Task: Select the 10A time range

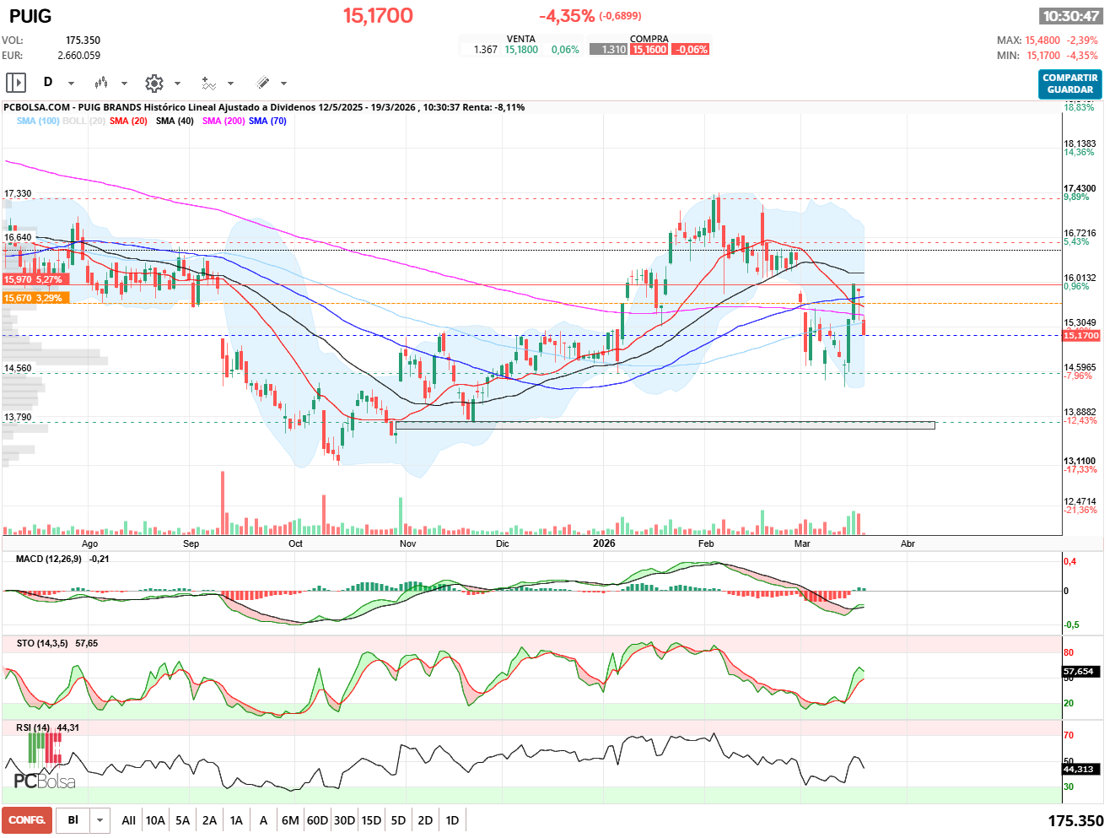Action: 155,820
